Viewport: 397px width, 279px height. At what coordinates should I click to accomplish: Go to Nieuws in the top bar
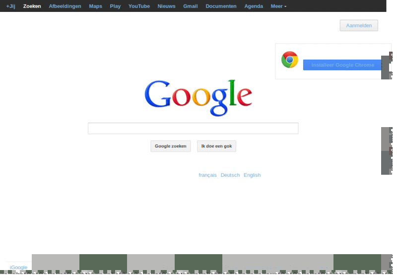click(166, 6)
